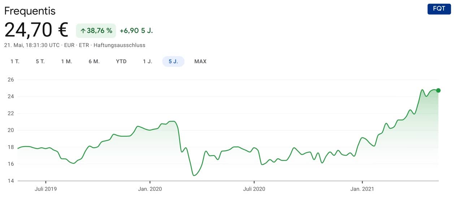This screenshot has height=199, width=454.
Task: Click the 26 y-axis value
Action: [10, 80]
